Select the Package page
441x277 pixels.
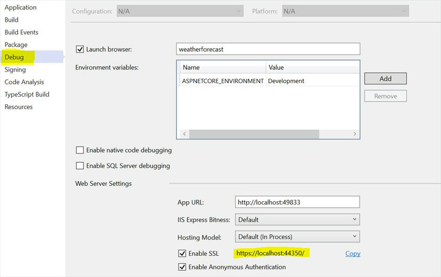[x=16, y=45]
